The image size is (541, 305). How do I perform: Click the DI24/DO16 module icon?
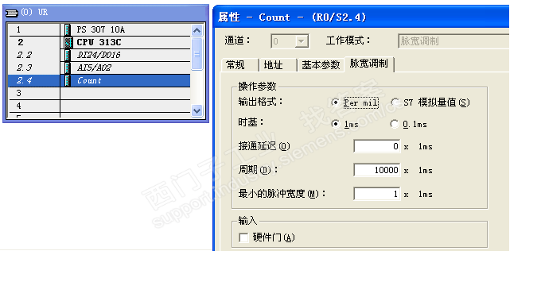(x=68, y=55)
